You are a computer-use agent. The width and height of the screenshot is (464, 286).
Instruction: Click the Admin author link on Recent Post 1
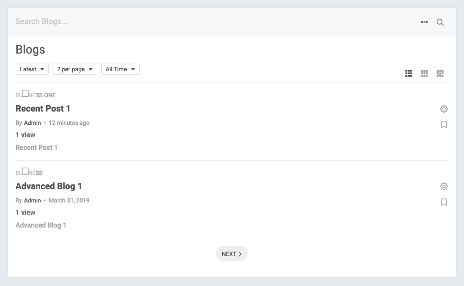[32, 123]
